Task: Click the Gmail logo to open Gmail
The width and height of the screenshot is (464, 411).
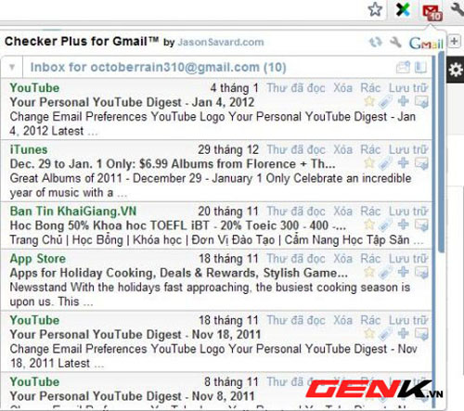Action: [426, 45]
